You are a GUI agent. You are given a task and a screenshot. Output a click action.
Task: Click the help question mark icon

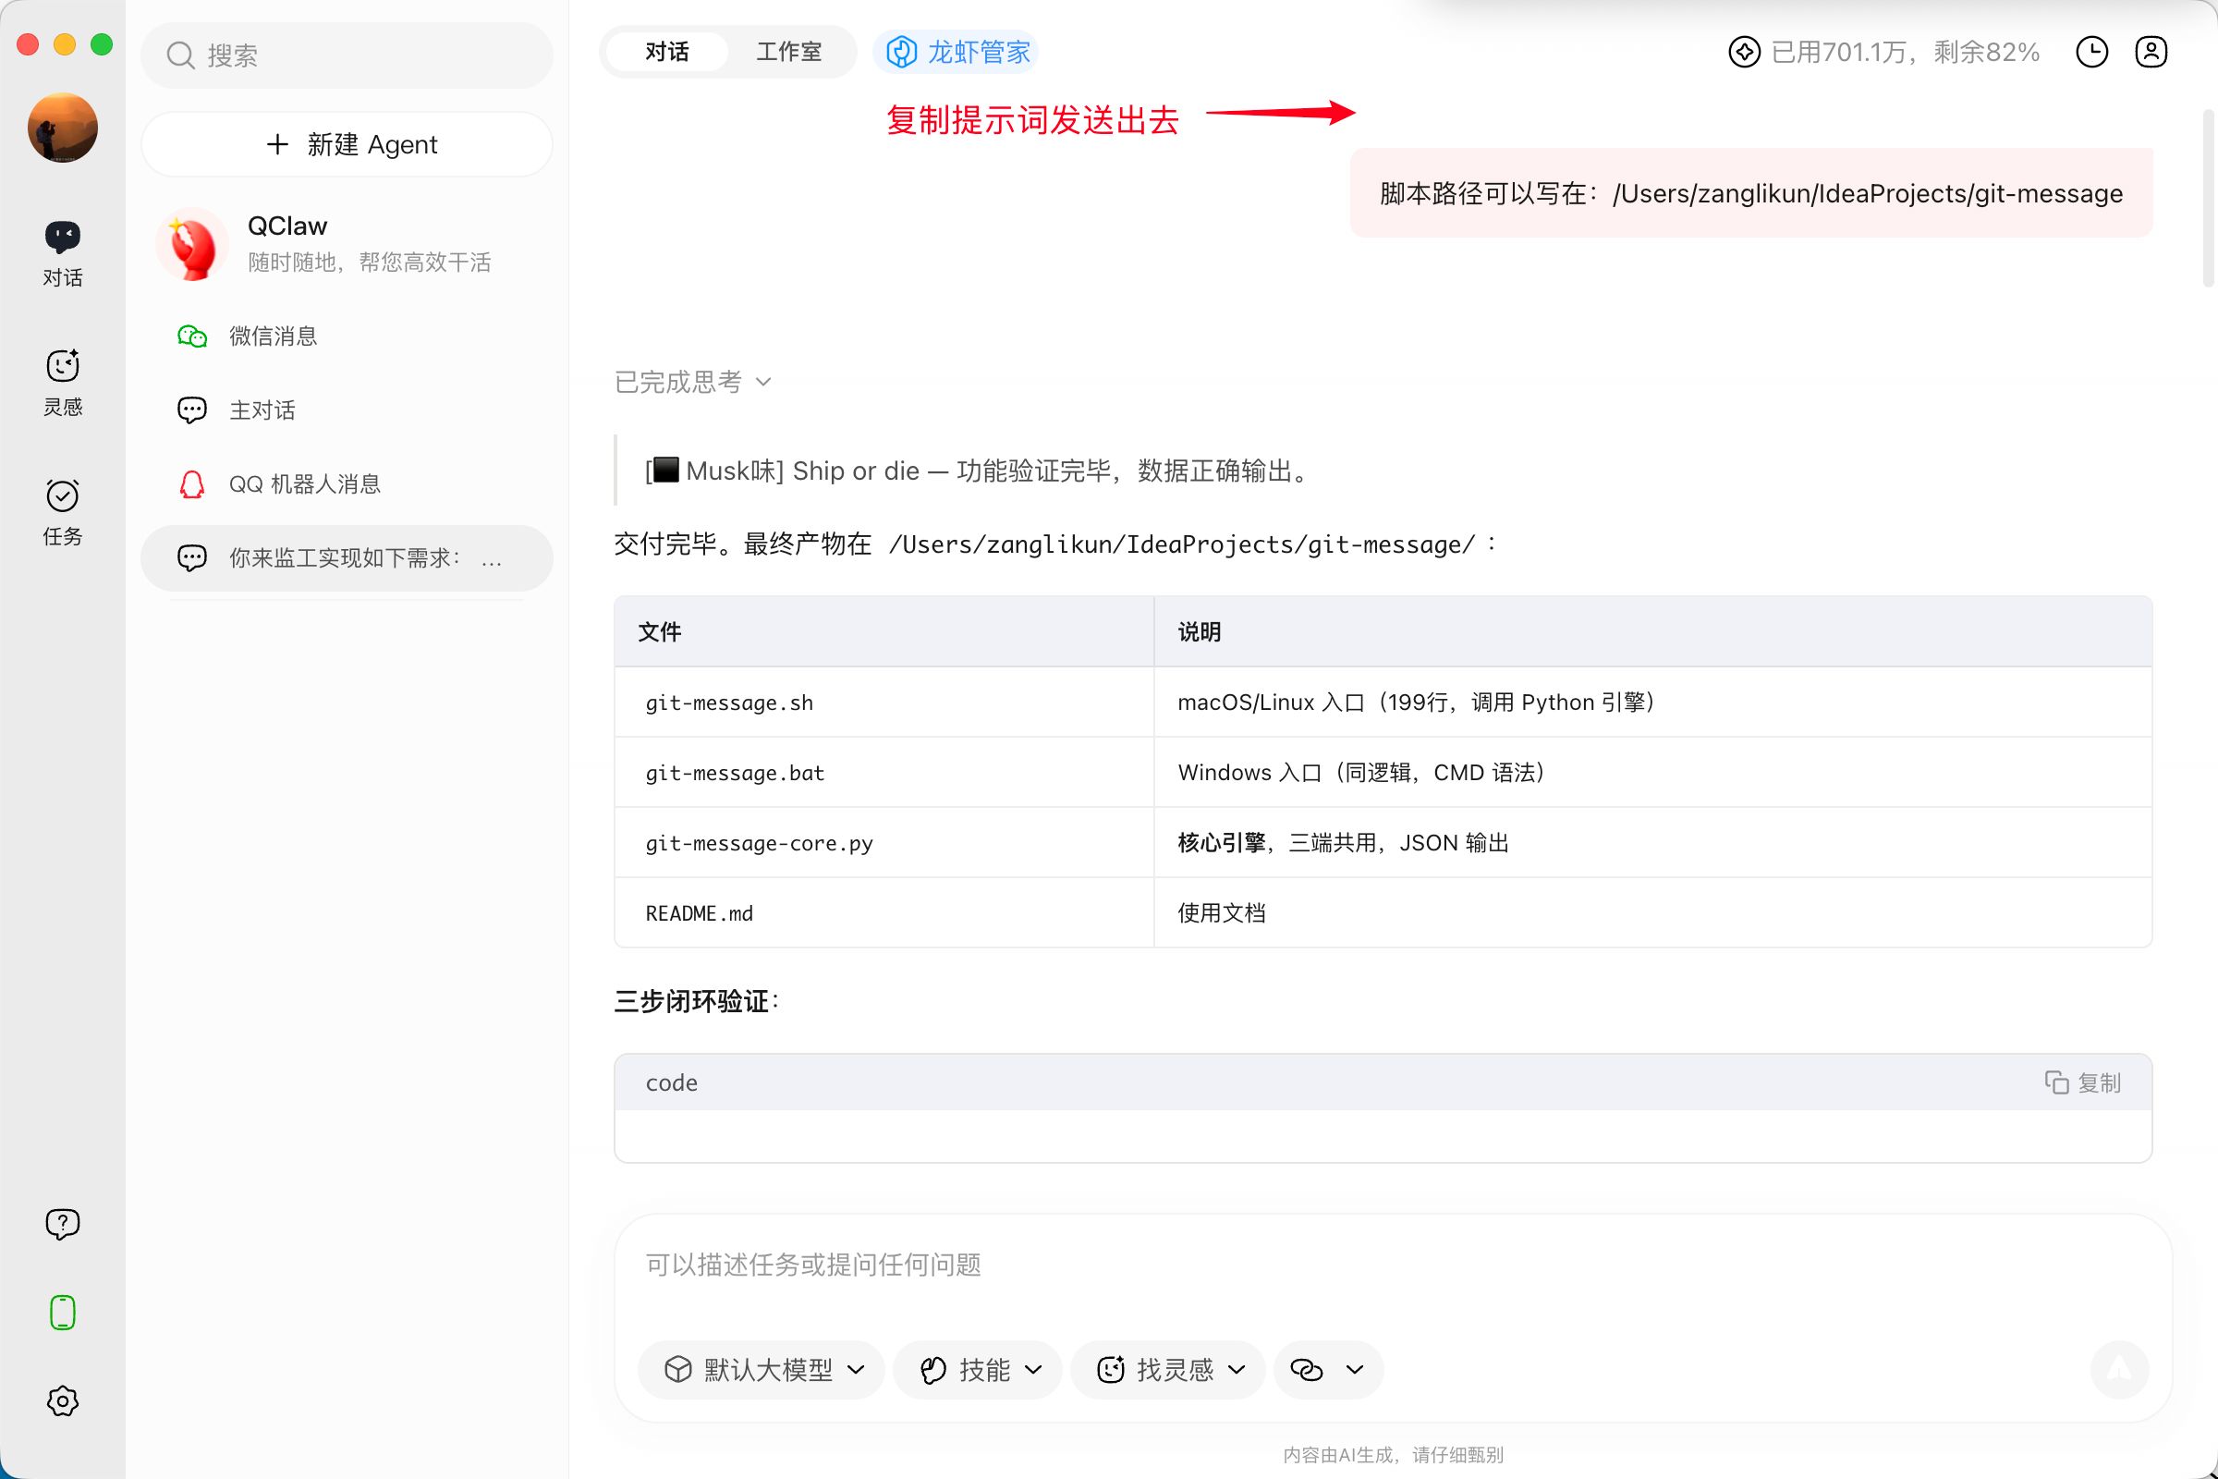[62, 1223]
